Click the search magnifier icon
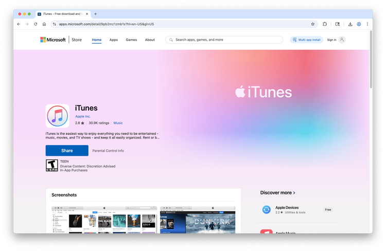The width and height of the screenshot is (386, 251). [x=170, y=40]
